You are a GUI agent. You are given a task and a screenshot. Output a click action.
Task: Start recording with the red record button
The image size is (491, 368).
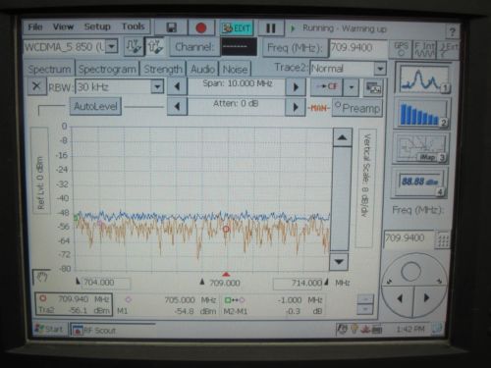(201, 28)
